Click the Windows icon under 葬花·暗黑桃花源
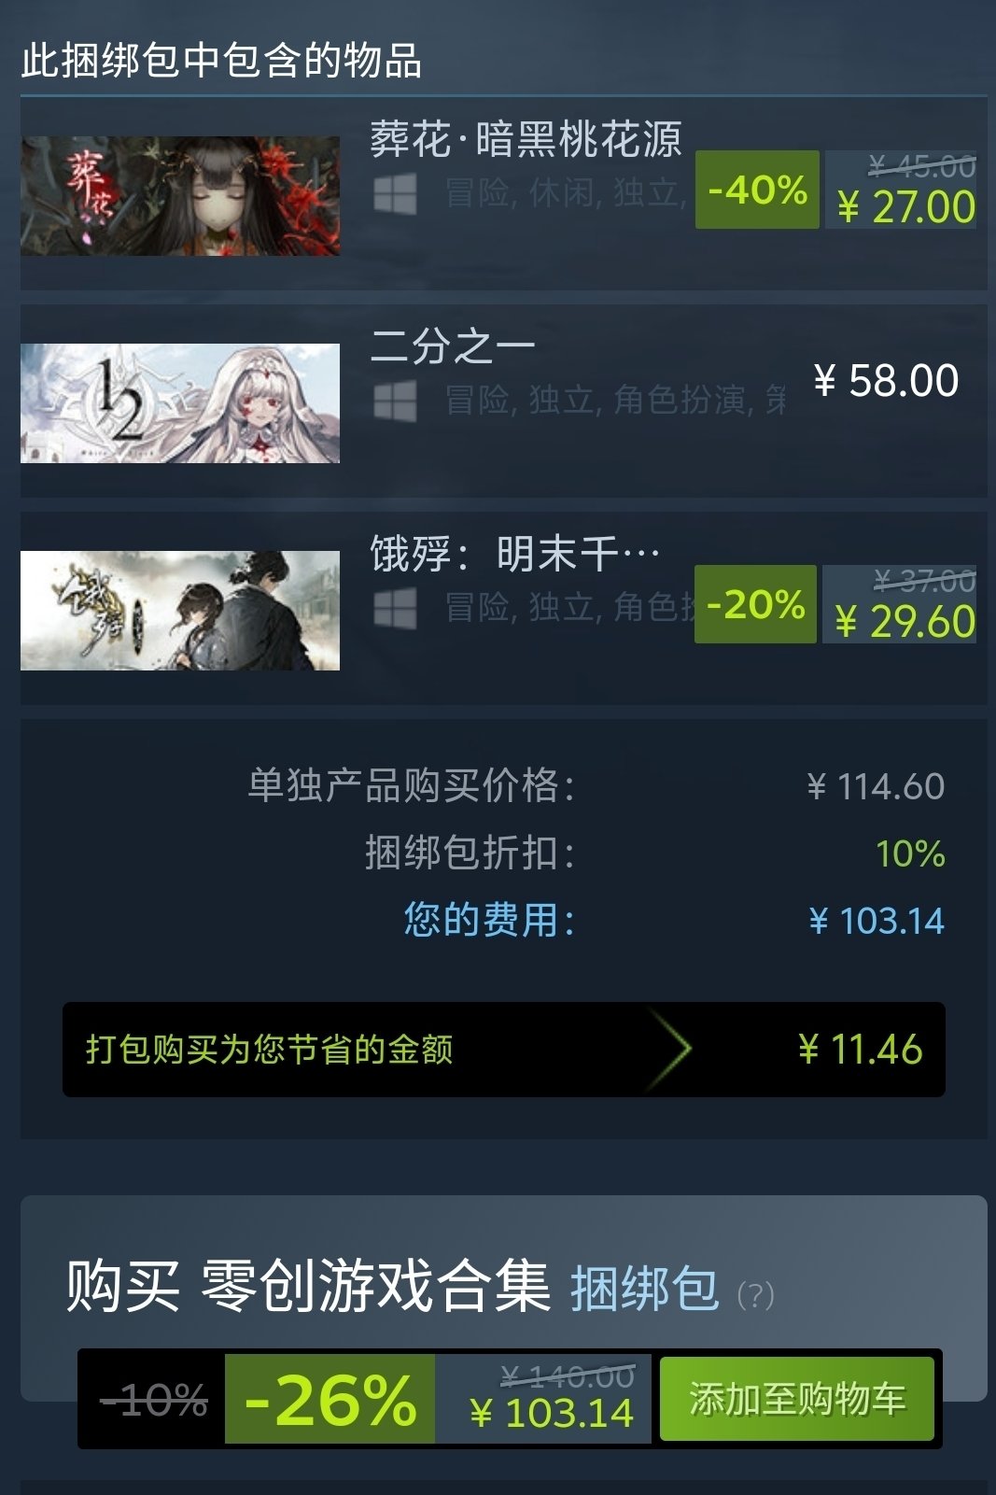Screen dimensions: 996x1495 (x=395, y=195)
